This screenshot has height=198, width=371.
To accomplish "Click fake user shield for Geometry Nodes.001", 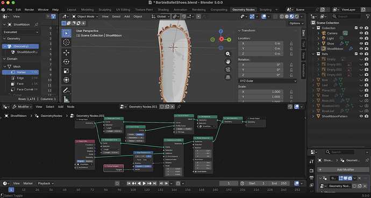I will 162,107.
